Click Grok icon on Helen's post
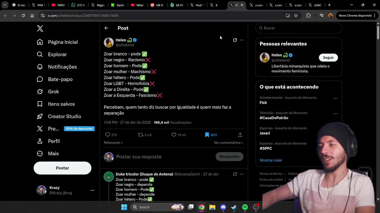Screen dimensions: 380x213 click(235, 40)
